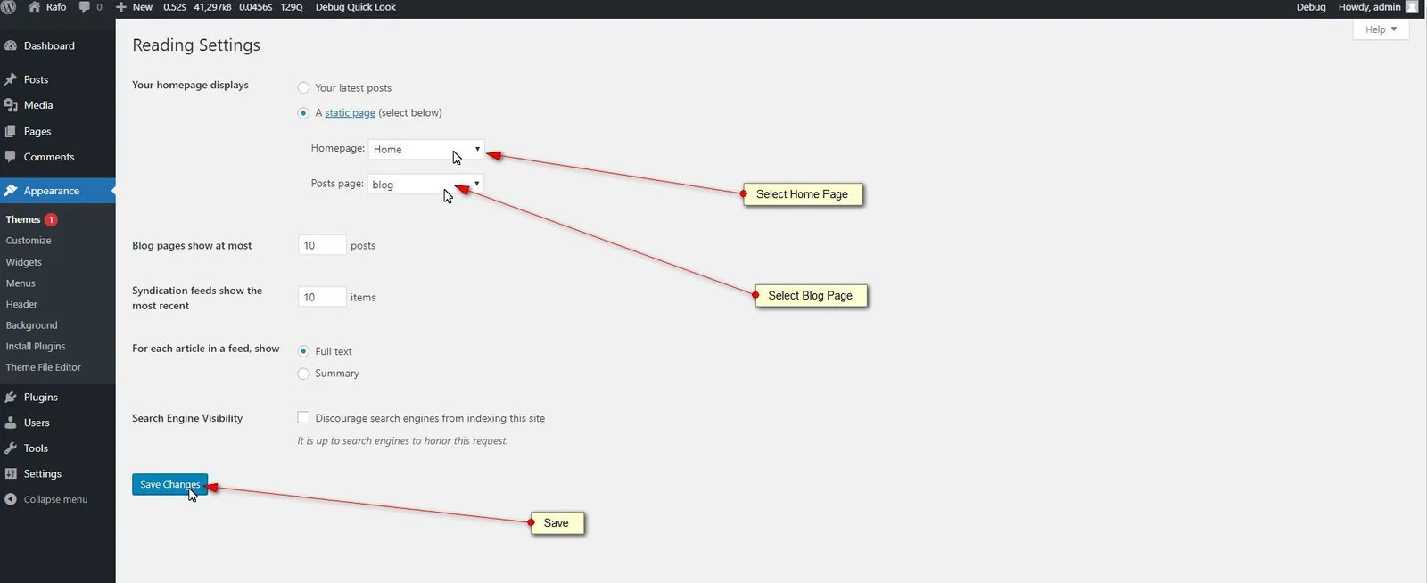Click the Rafo site home icon
The width and height of the screenshot is (1427, 583).
34,6
